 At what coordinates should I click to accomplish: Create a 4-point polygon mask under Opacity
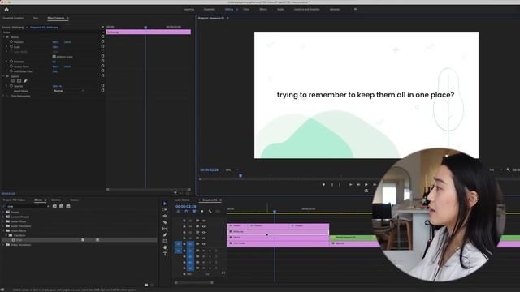(x=19, y=81)
